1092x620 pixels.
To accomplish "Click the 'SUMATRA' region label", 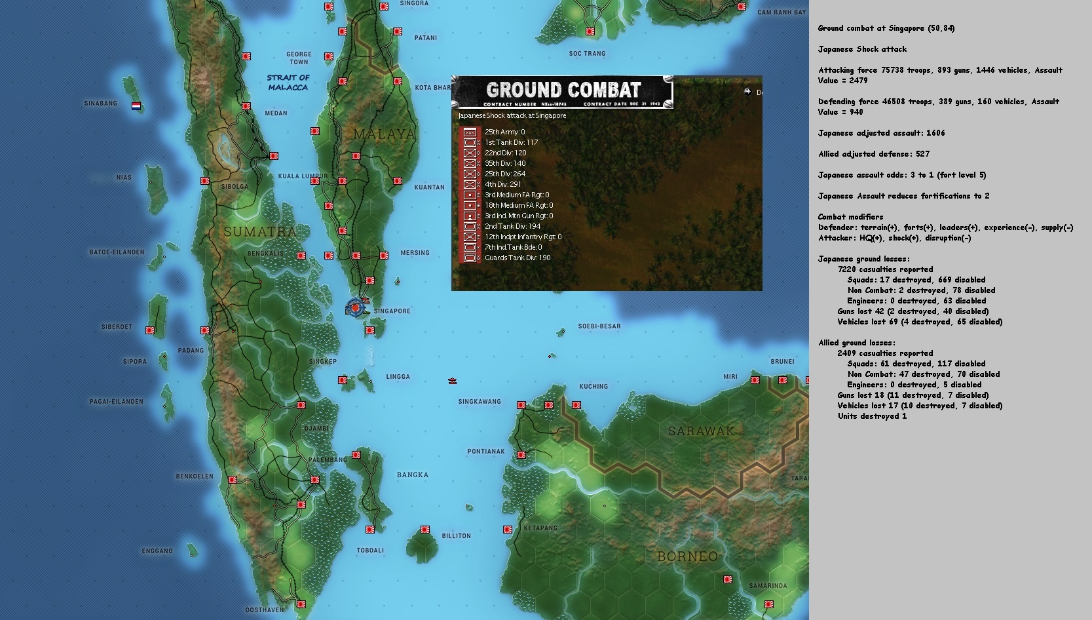I will click(260, 231).
